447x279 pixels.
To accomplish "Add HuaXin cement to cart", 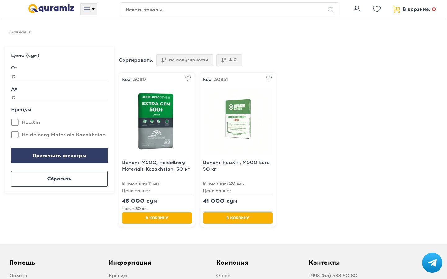I will pyautogui.click(x=238, y=218).
